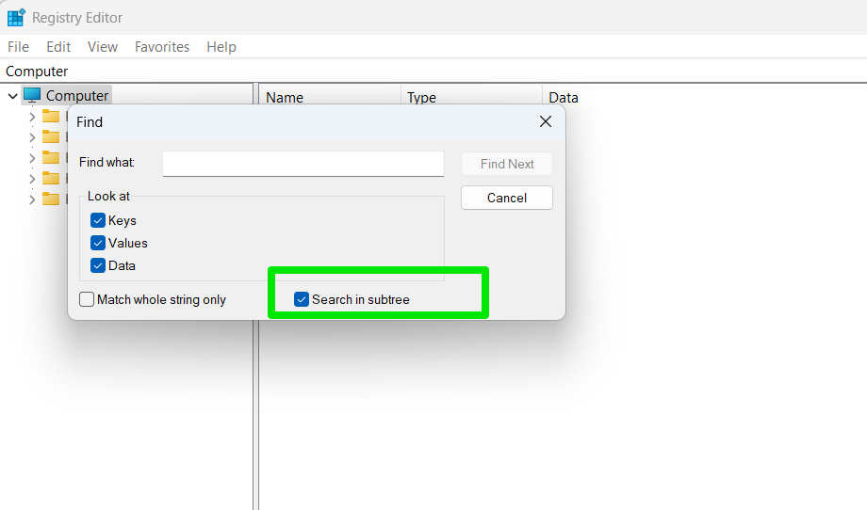Toggle the Data checkbox

(x=98, y=266)
